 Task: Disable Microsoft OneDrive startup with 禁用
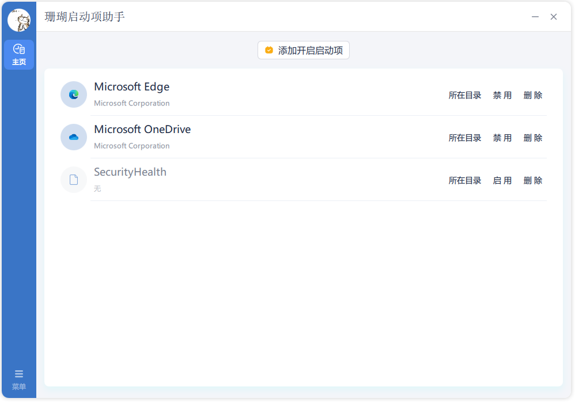(502, 138)
